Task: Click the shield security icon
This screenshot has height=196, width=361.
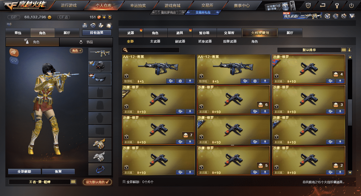Action: tap(308, 5)
